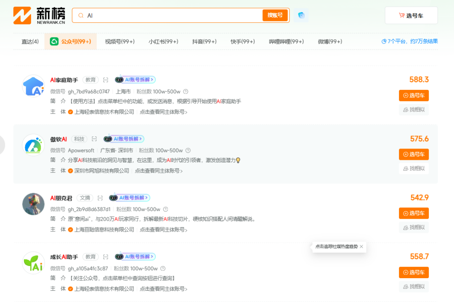Image resolution: width=454 pixels, height=308 pixels.
Task: Click 找相似 for AI朋克君
Action: pyautogui.click(x=414, y=227)
